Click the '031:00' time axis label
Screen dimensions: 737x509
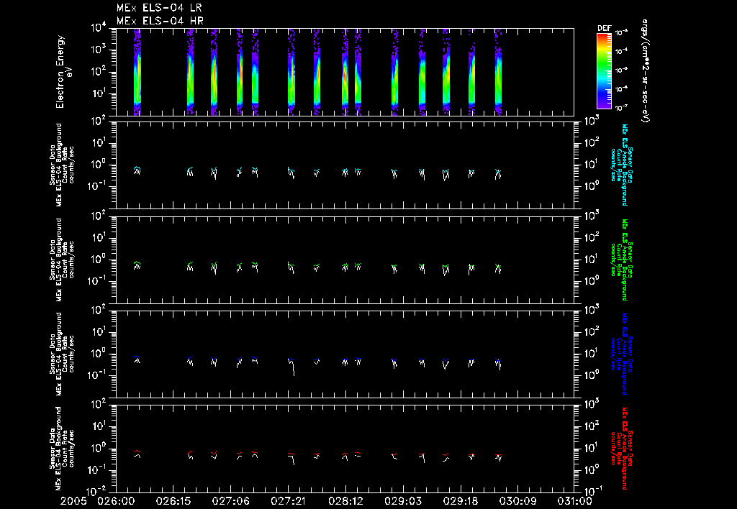point(574,501)
